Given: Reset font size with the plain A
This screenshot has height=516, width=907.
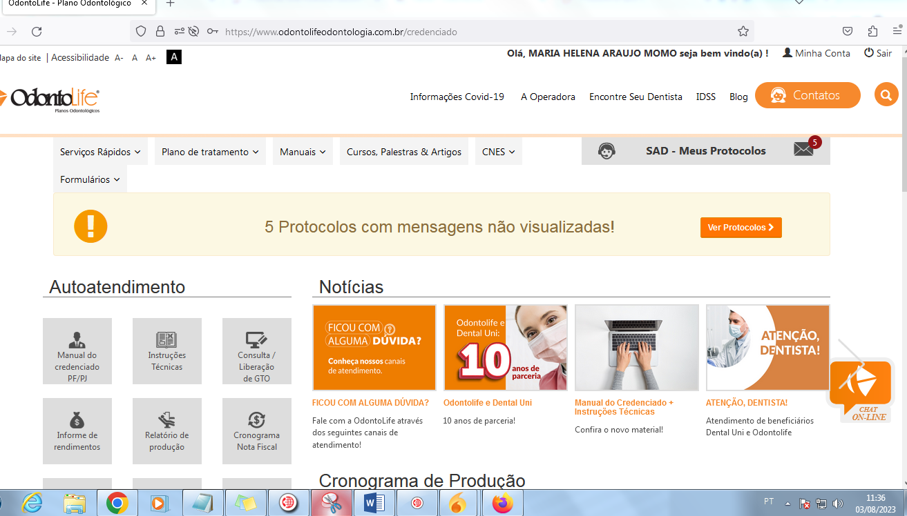Looking at the screenshot, I should [135, 58].
